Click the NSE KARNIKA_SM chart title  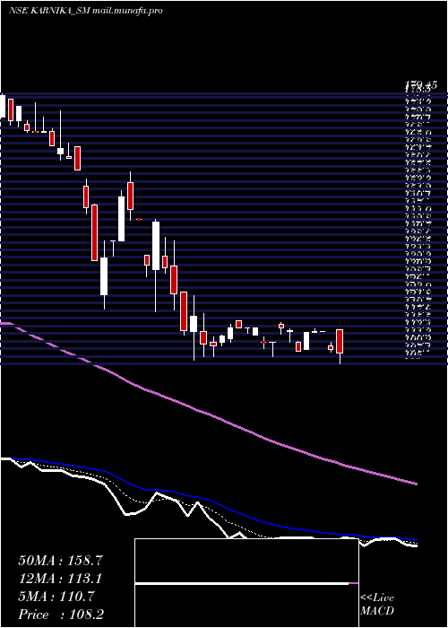pyautogui.click(x=49, y=11)
